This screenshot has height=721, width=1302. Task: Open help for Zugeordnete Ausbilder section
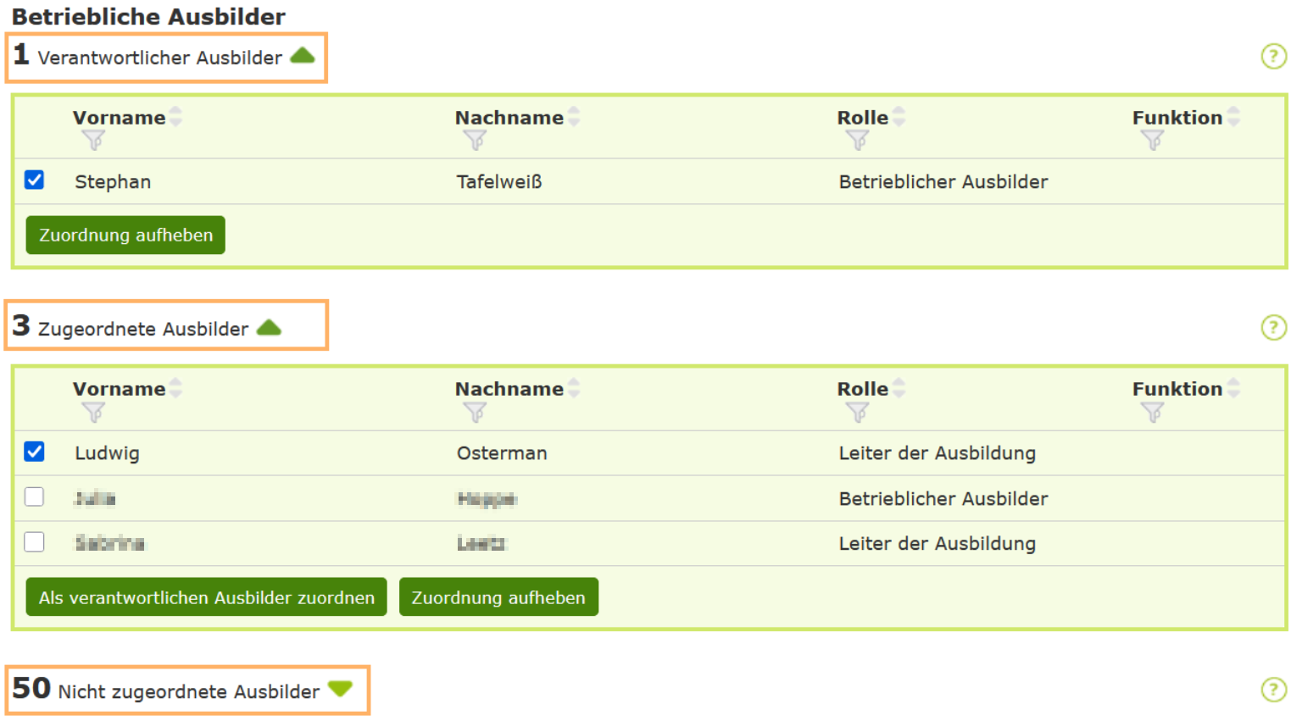(1275, 327)
